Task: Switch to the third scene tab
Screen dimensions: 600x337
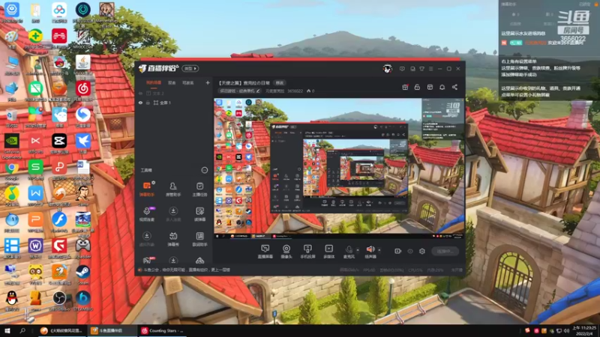Action: coord(187,82)
